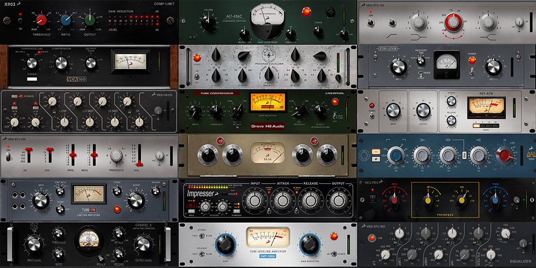Click the OUTPUT ATTENUATION knob on Liverpool
The image size is (536, 268).
pyautogui.click(x=320, y=111)
